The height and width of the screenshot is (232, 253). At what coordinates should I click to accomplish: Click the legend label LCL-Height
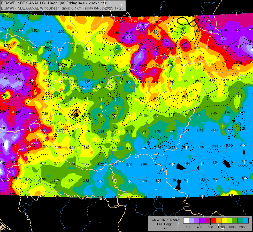point(165,224)
